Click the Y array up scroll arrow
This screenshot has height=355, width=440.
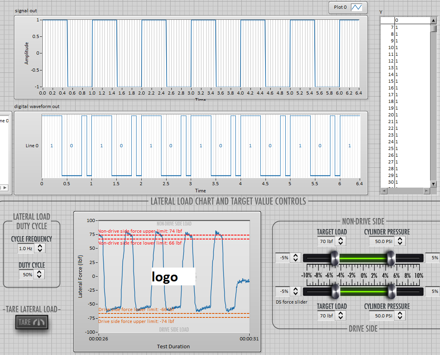434,20
